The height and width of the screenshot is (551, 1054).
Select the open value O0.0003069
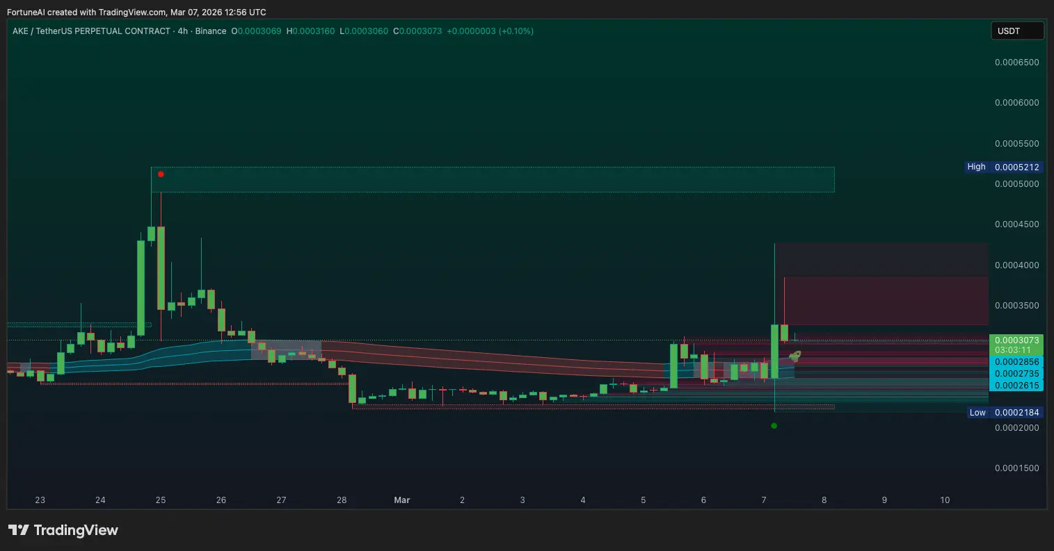pos(257,31)
